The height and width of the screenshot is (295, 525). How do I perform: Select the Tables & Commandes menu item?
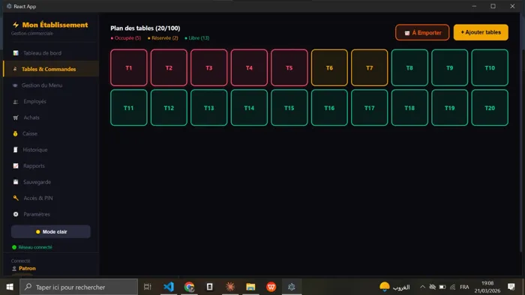click(51, 69)
